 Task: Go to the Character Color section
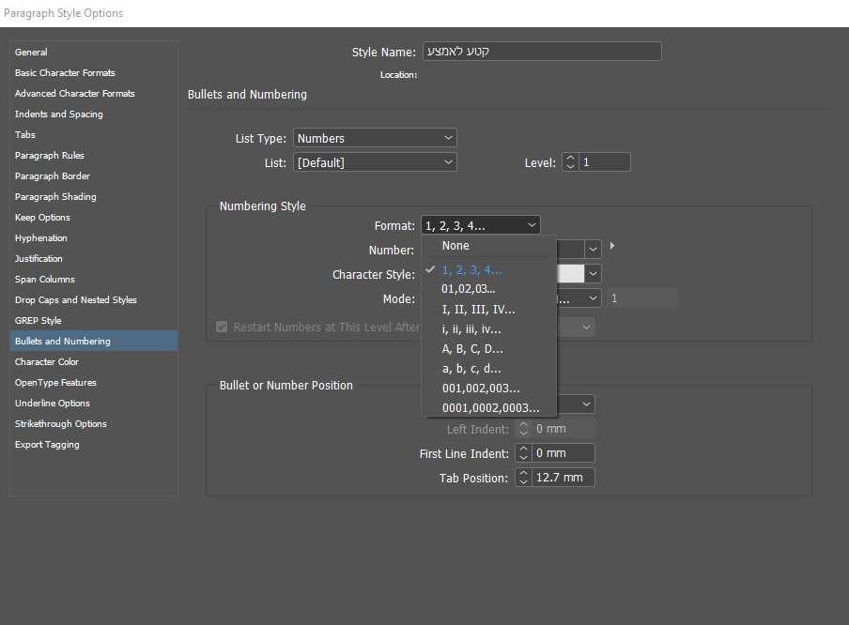point(47,362)
